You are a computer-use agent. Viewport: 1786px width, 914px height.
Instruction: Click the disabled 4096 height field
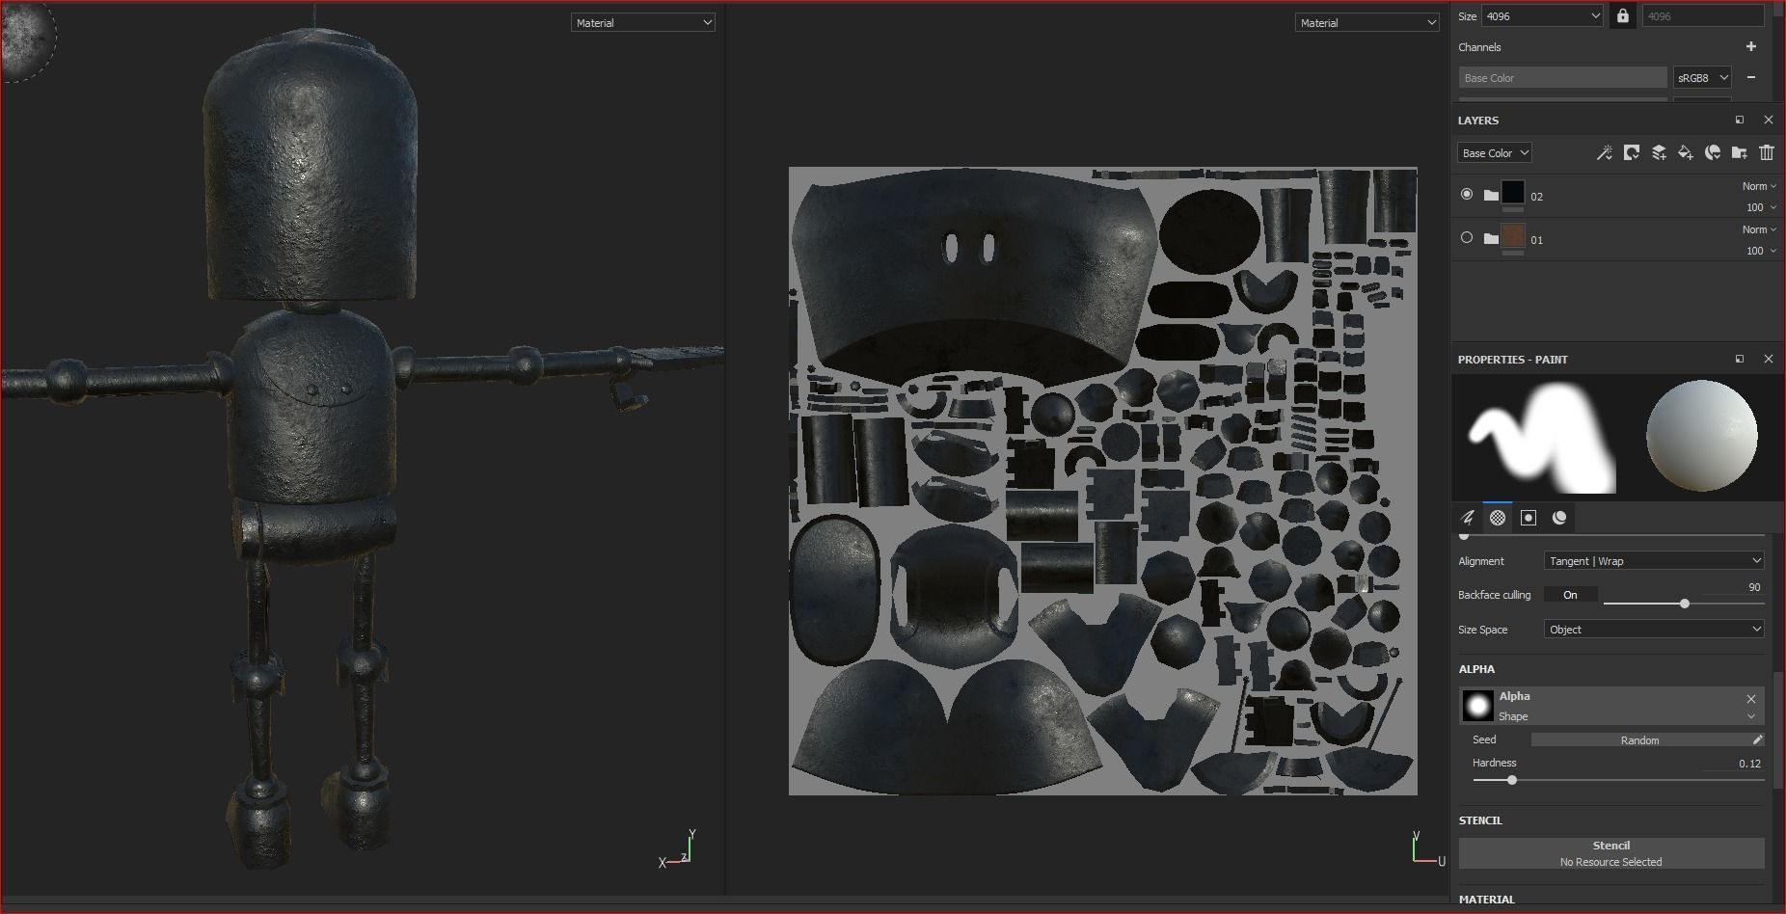(1702, 15)
